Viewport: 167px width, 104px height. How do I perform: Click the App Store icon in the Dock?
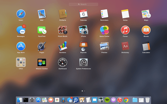(38, 100)
